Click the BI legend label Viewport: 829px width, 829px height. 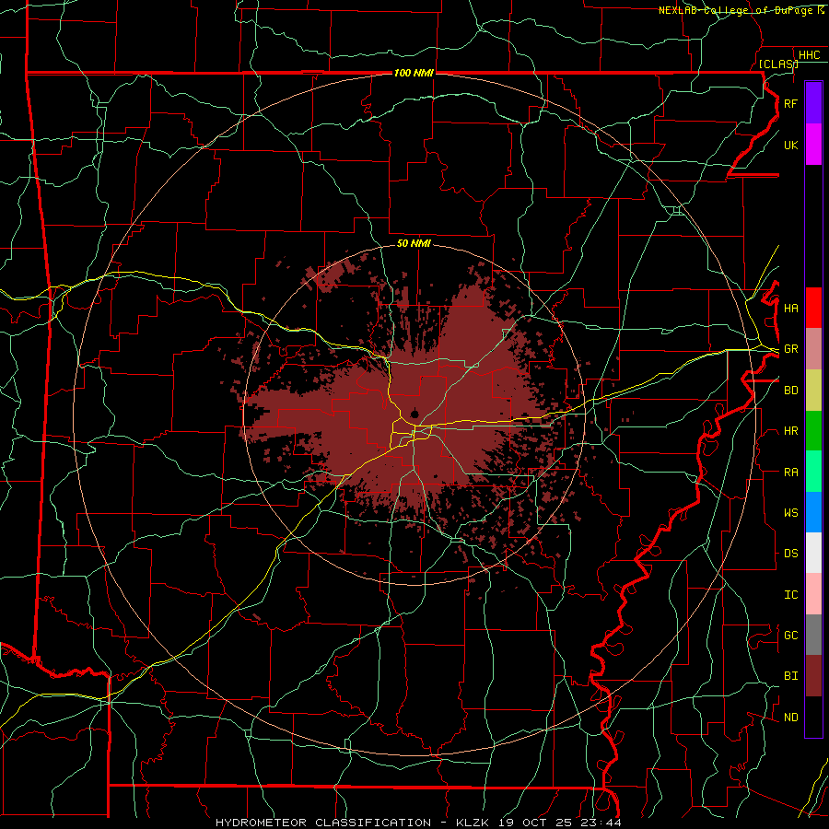[790, 676]
